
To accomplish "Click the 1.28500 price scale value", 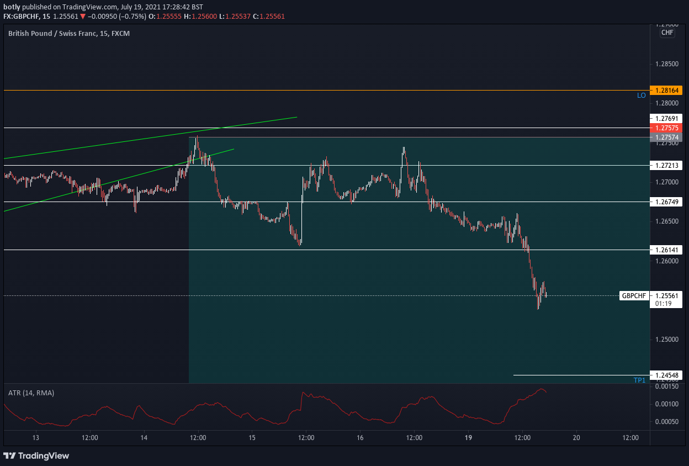I will pos(666,64).
